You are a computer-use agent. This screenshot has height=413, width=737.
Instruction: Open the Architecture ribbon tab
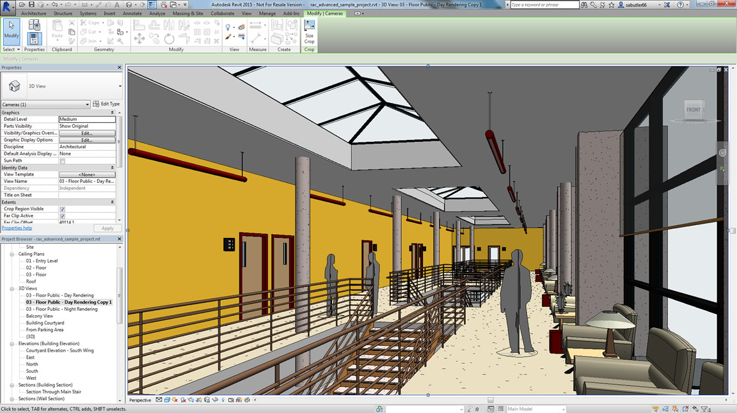point(33,13)
